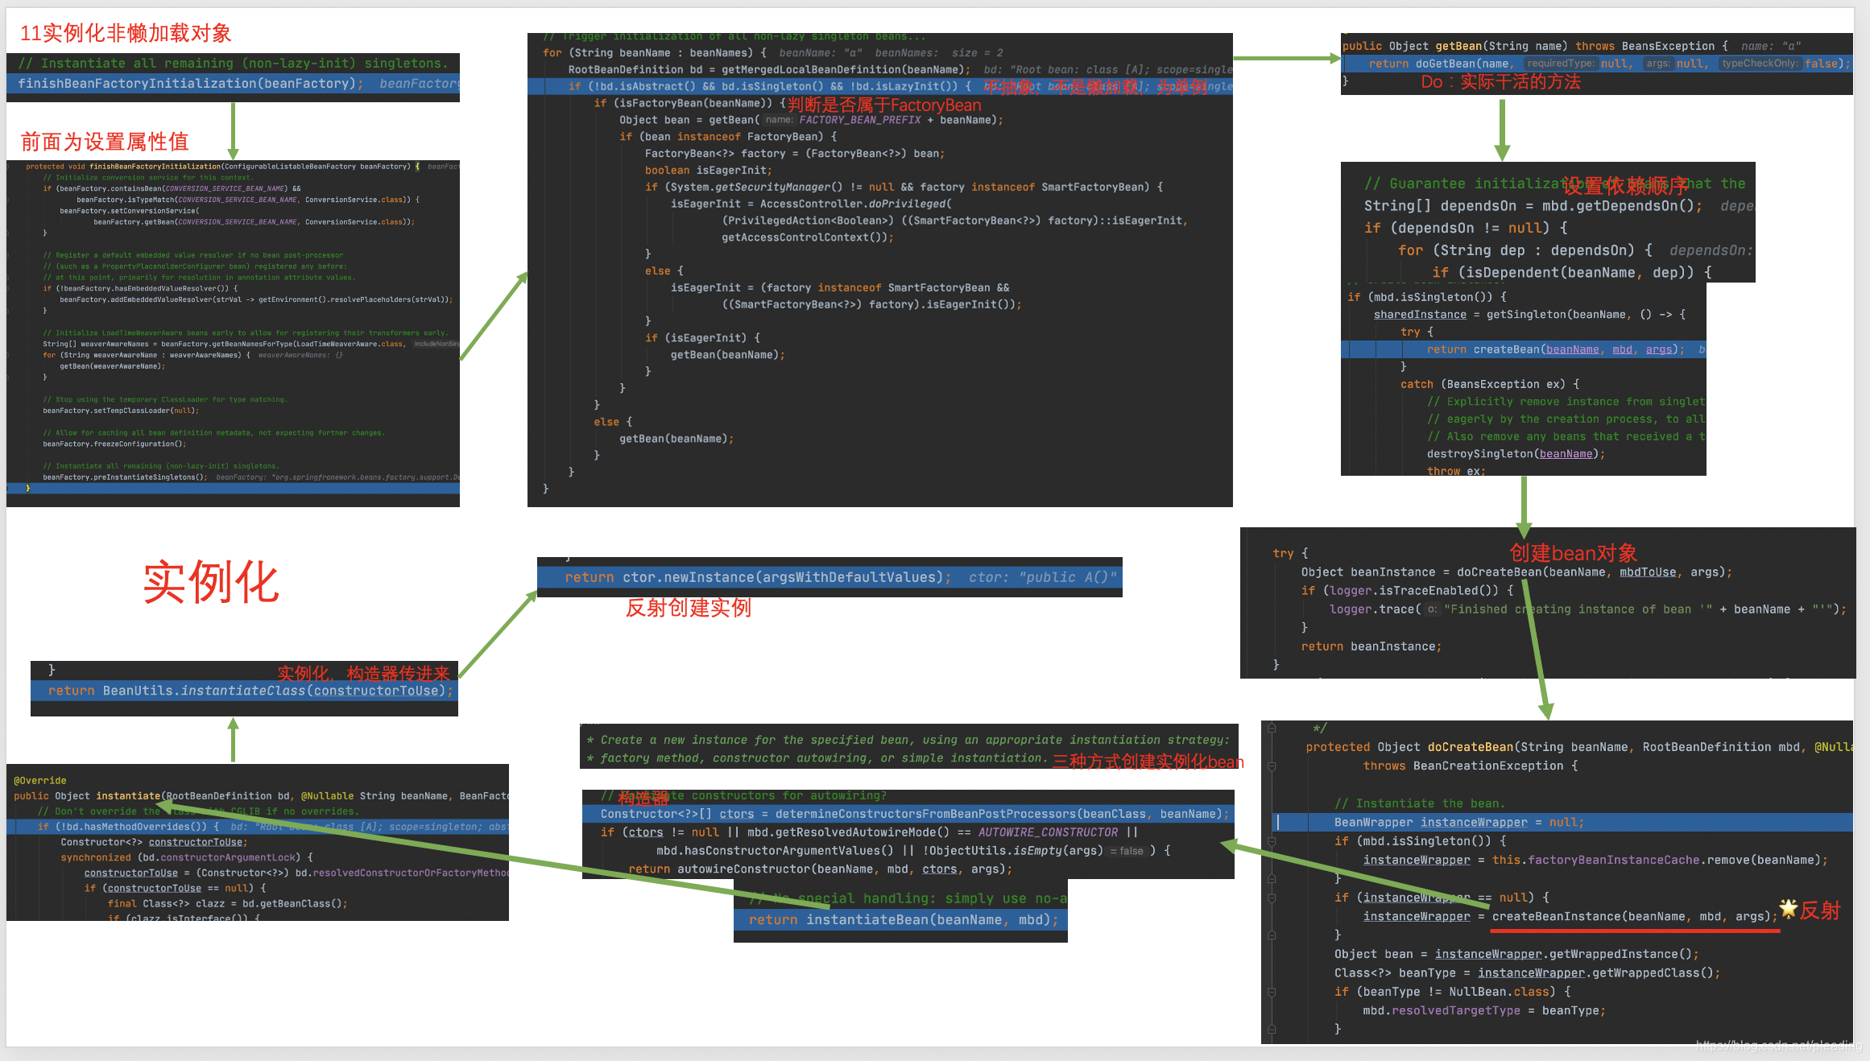
Task: Collapse fold marker at throws BeanCreationException line
Action: [1272, 766]
